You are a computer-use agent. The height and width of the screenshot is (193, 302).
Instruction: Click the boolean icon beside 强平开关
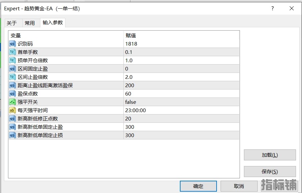tap(12, 102)
